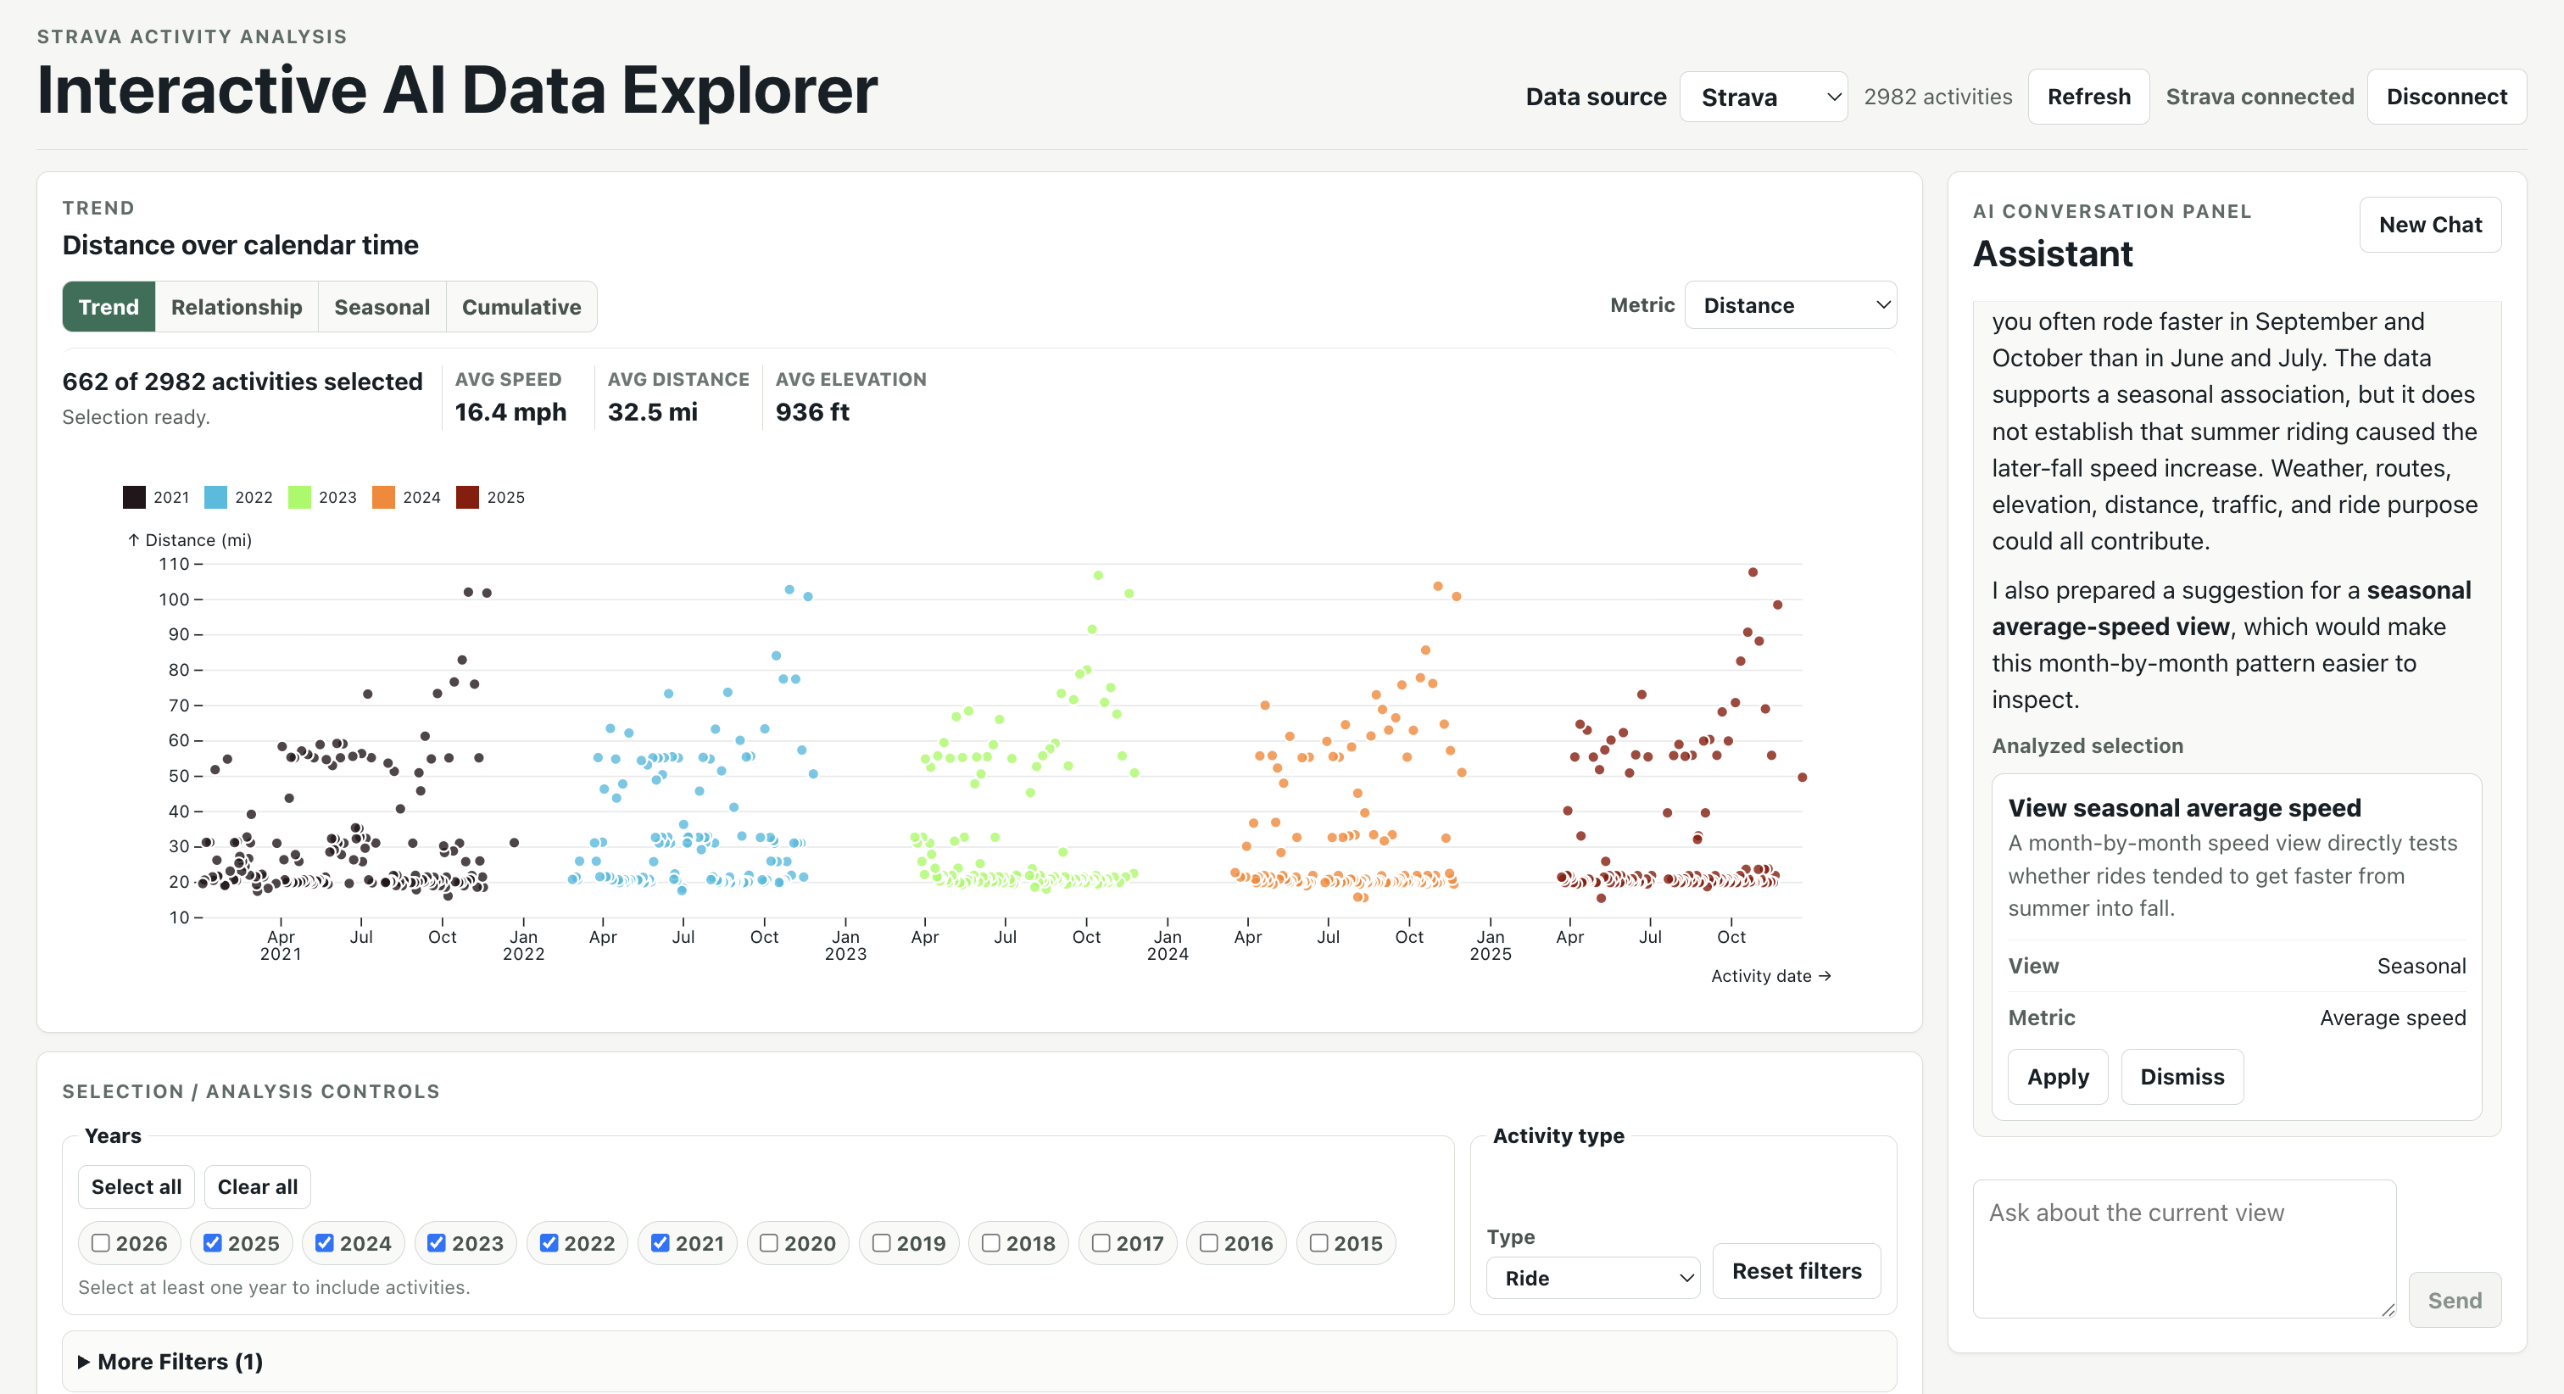Enable the 2026 year checkbox
The width and height of the screenshot is (2564, 1394).
[101, 1243]
